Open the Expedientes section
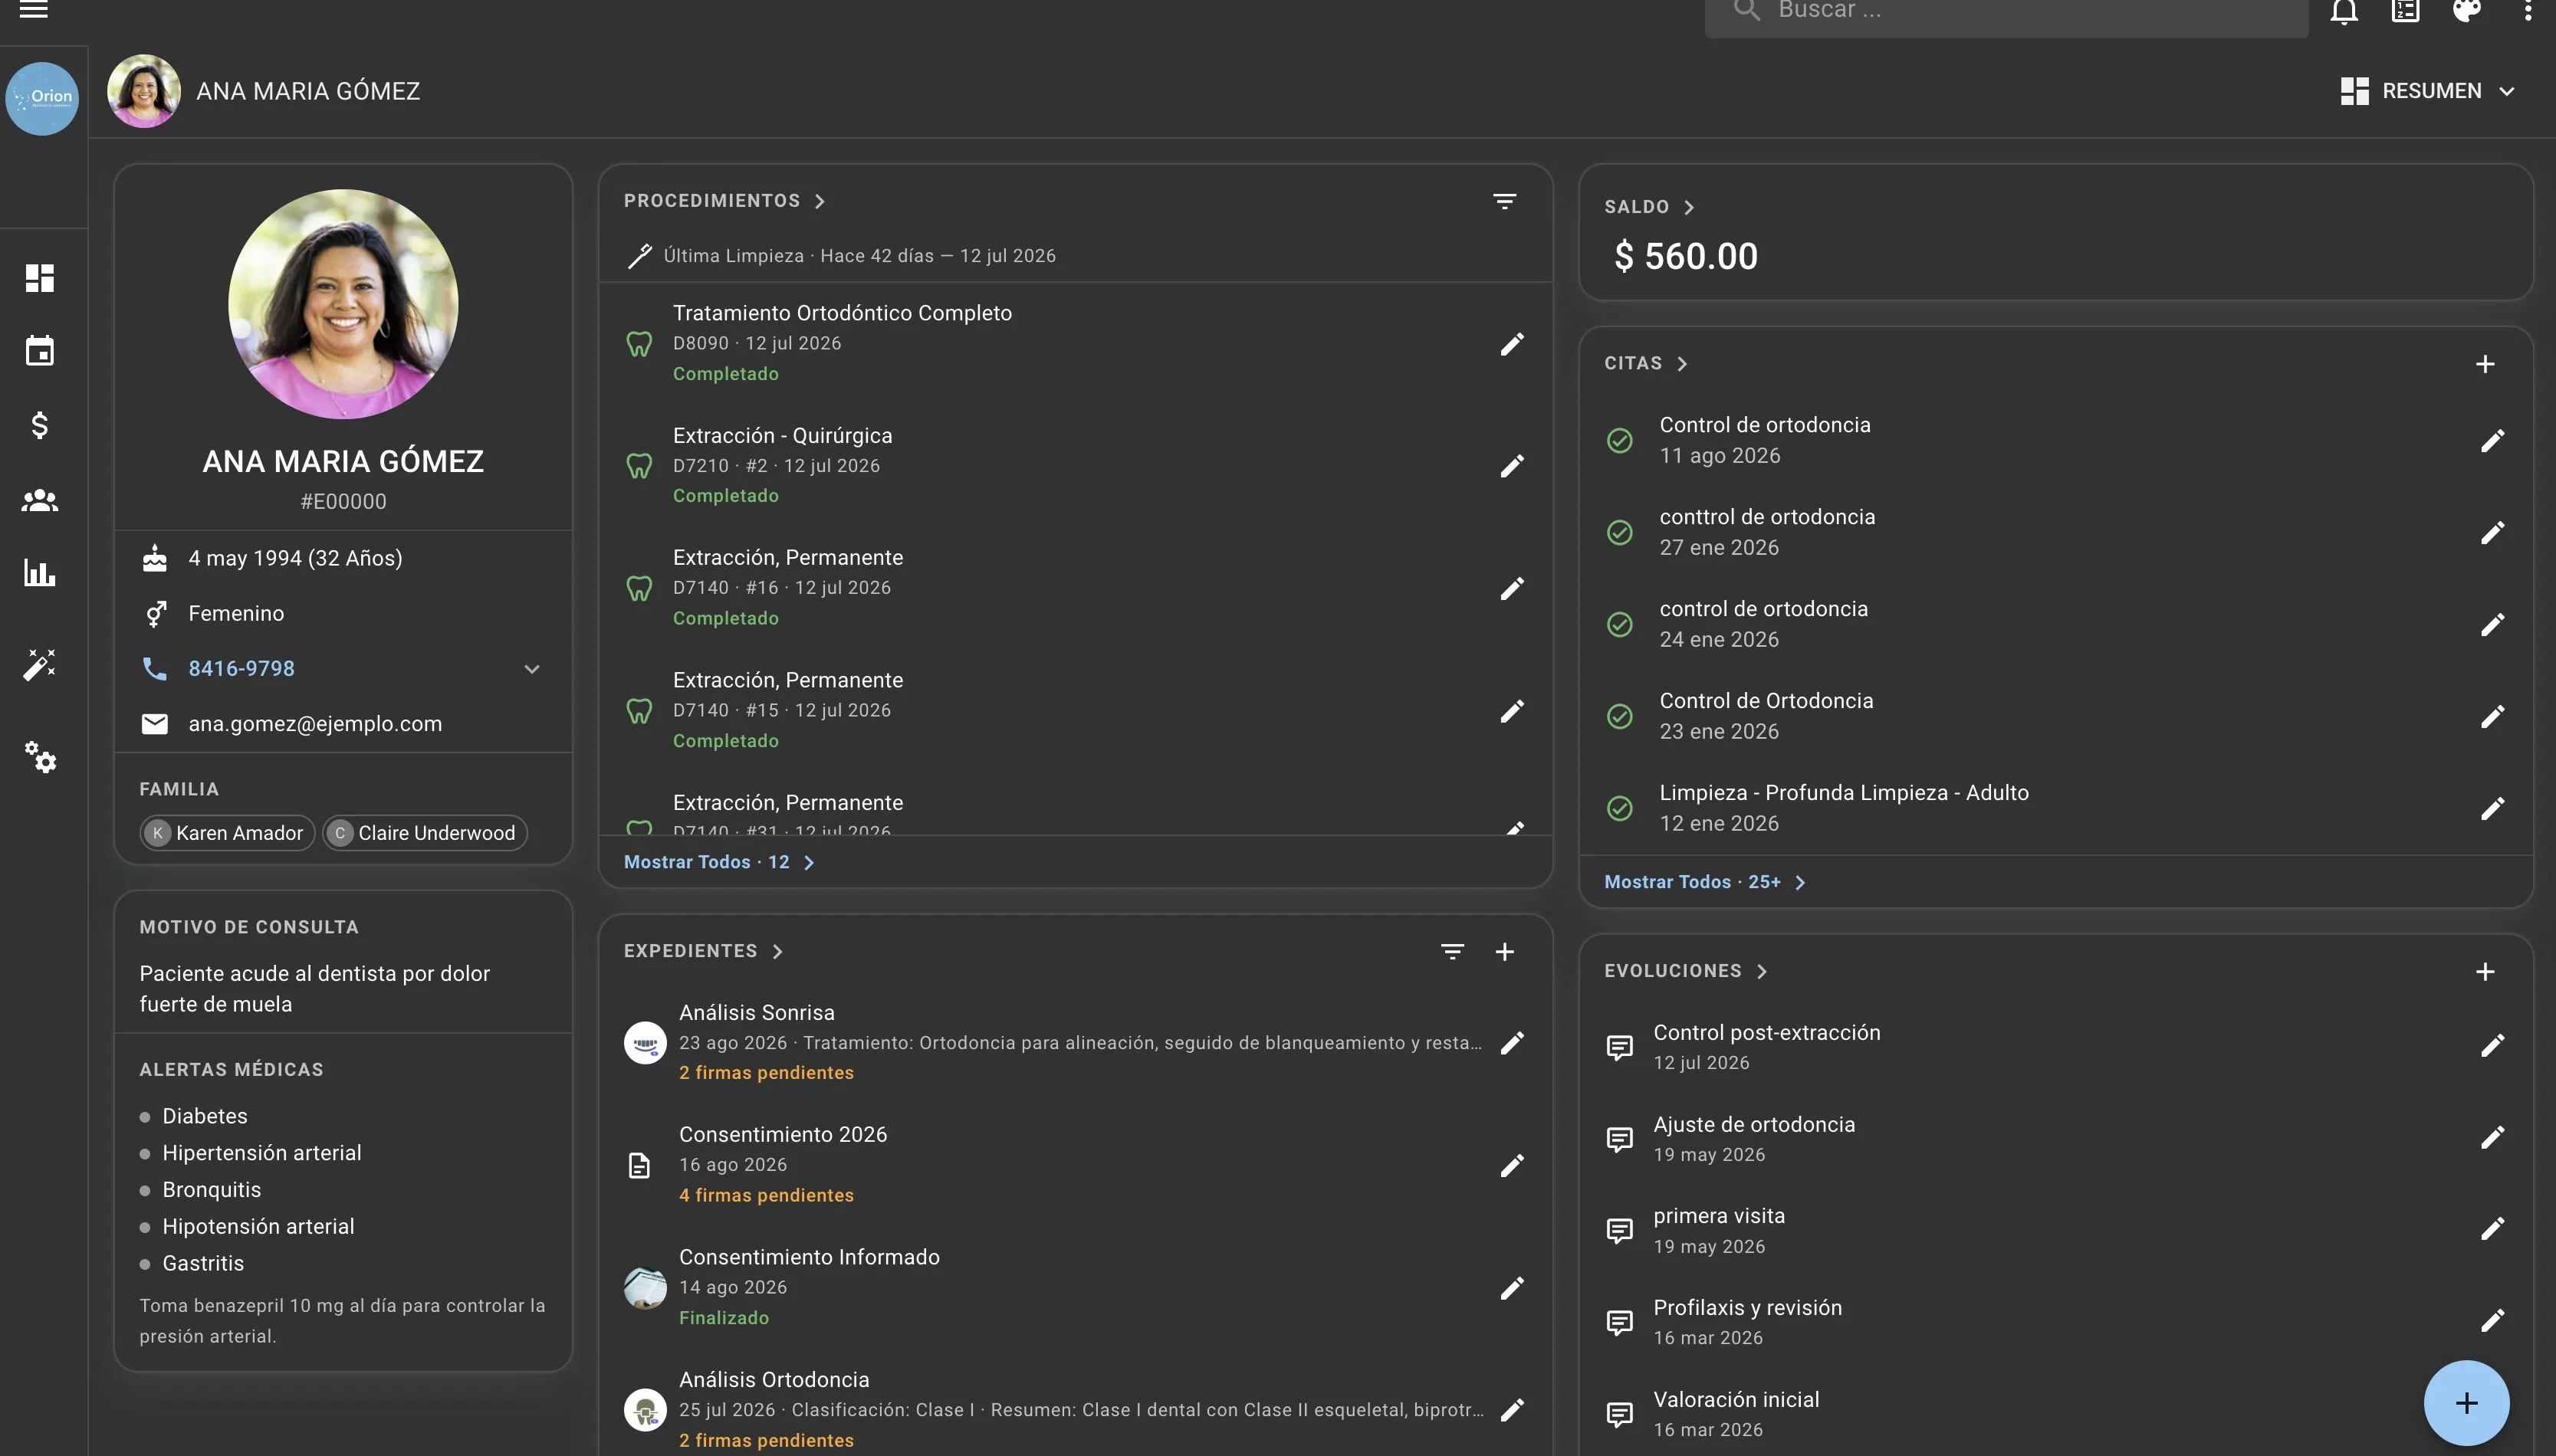 pyautogui.click(x=703, y=951)
